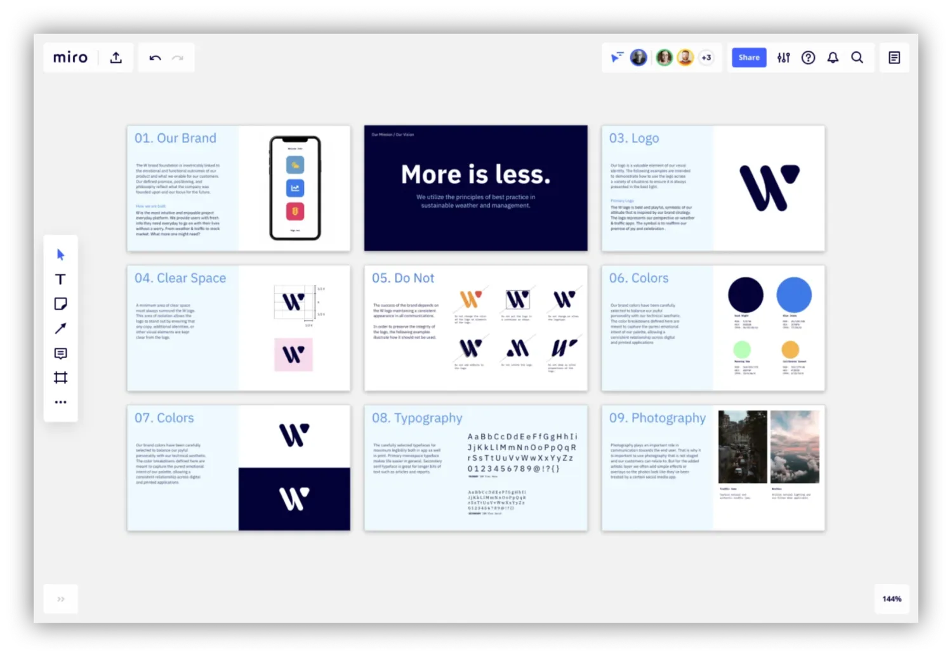Open search magnifier icon
The height and width of the screenshot is (657, 952).
click(857, 58)
